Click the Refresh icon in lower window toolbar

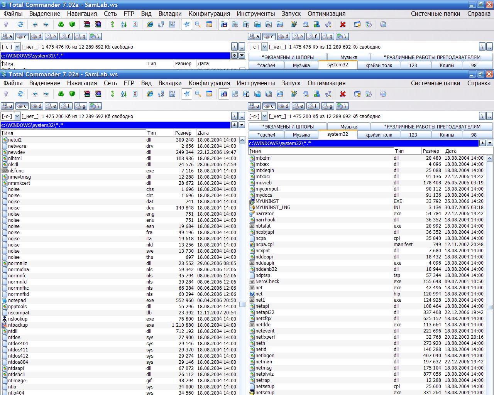(20, 94)
